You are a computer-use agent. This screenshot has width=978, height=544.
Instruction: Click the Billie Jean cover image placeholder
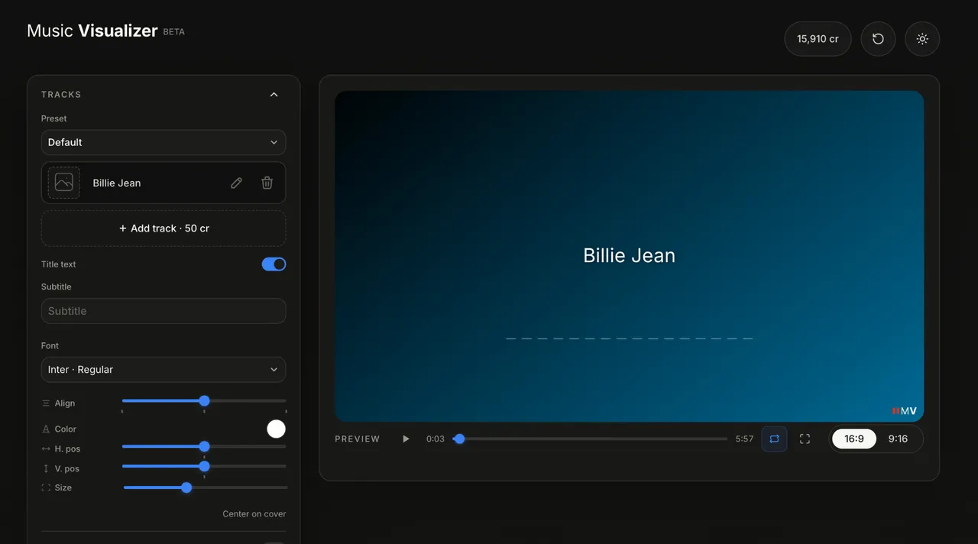pos(64,183)
